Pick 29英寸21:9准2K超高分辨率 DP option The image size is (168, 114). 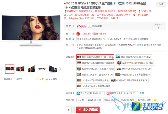(134, 69)
